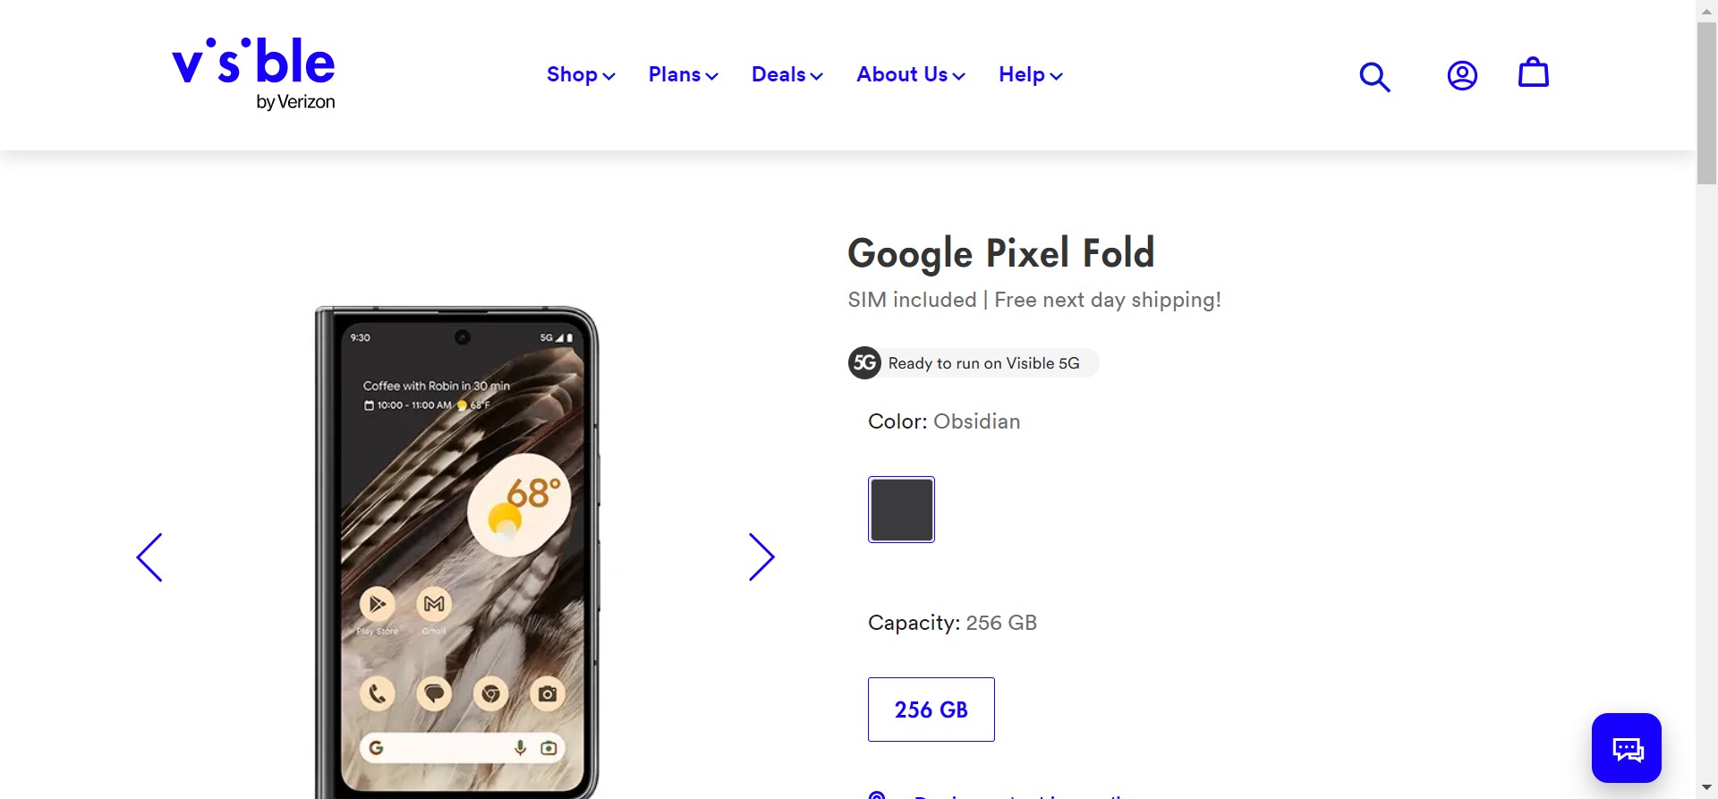Select the 256 GB capacity option
Viewport: 1718px width, 799px height.
coord(931,710)
